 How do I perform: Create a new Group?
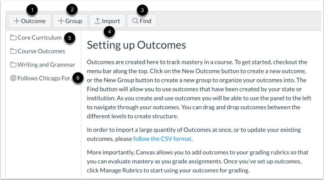pos(70,21)
